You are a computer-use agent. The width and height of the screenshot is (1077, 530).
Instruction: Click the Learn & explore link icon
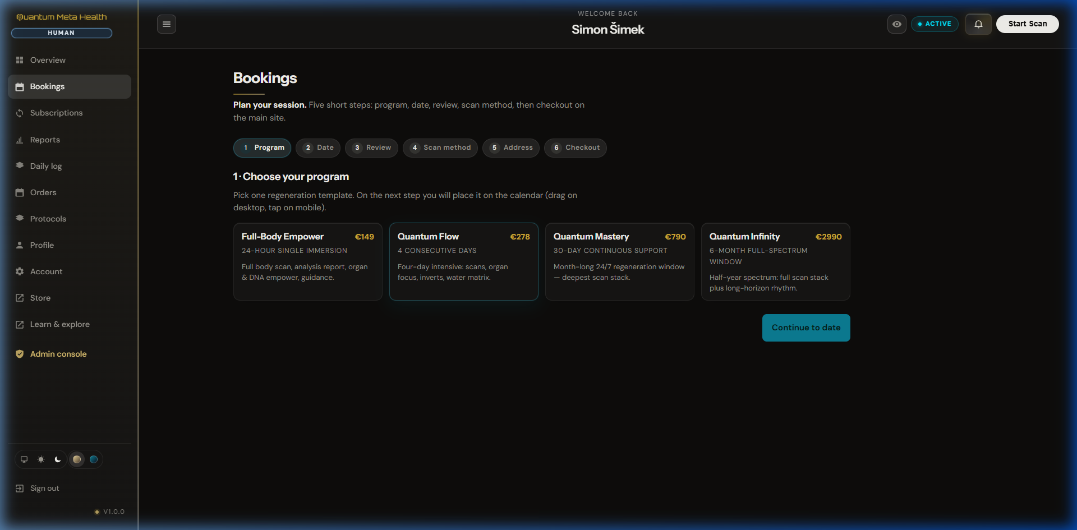point(20,324)
